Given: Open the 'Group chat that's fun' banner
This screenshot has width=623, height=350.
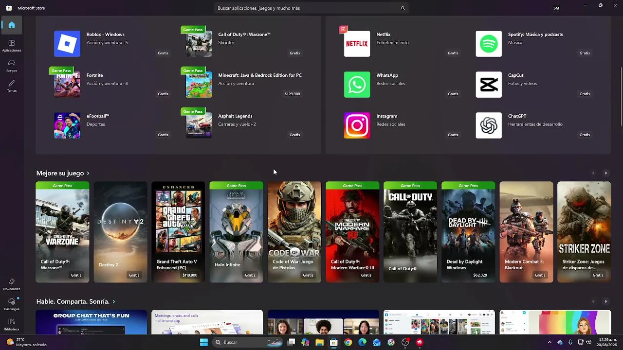Looking at the screenshot, I should pos(92,322).
